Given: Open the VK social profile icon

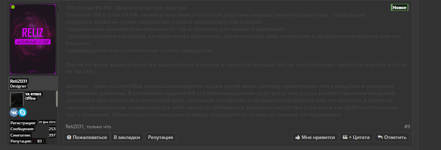Looking at the screenshot, I should click(14, 112).
